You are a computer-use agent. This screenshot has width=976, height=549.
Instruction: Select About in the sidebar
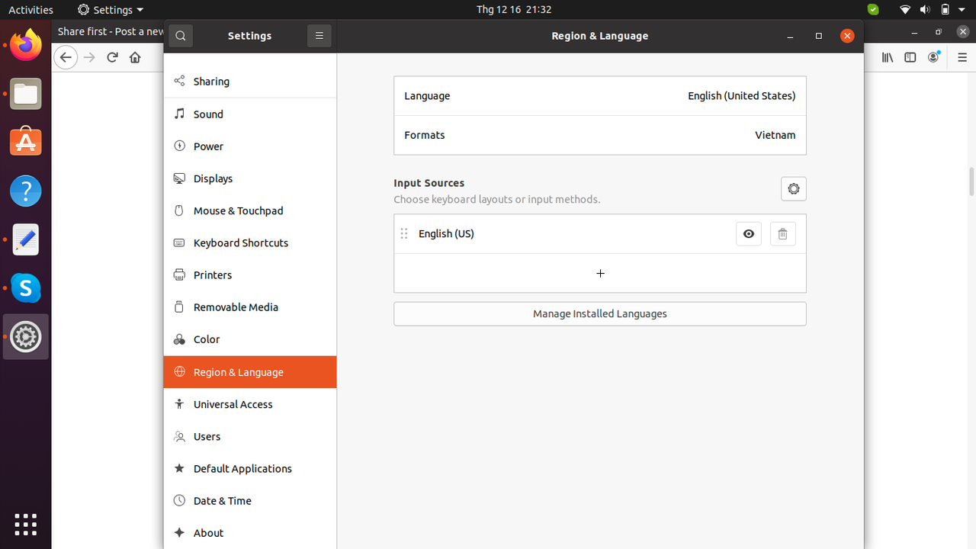[250, 533]
